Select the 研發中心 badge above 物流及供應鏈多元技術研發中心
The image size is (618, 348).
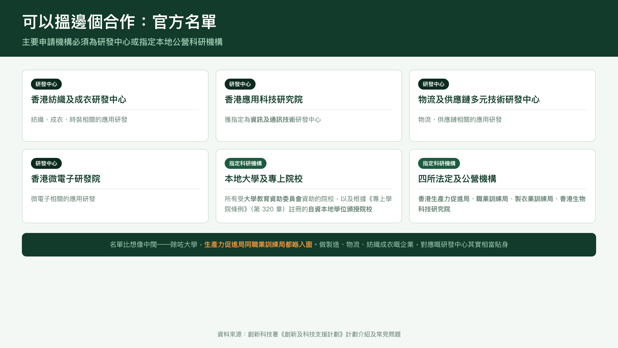(434, 84)
